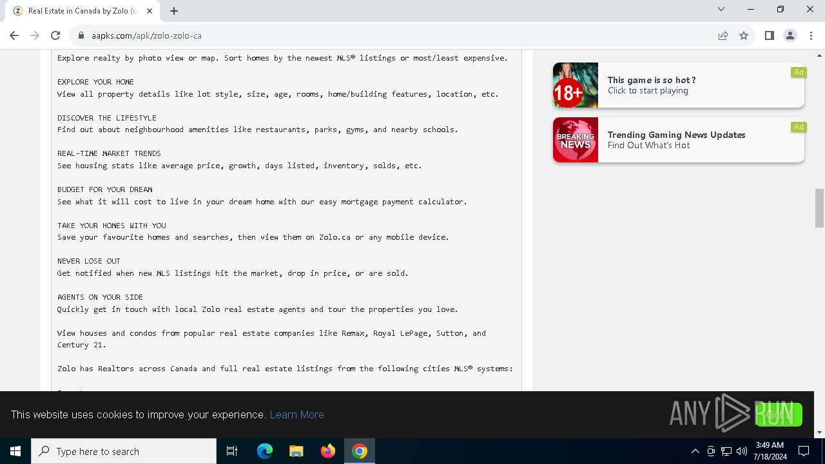The width and height of the screenshot is (825, 464).
Task: Click 'Find Out What's Hot' ad text
Action: tap(648, 146)
